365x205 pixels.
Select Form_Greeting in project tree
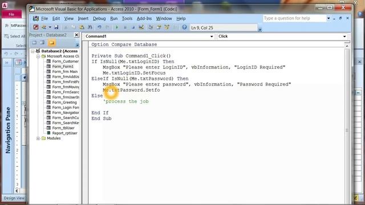pos(64,102)
